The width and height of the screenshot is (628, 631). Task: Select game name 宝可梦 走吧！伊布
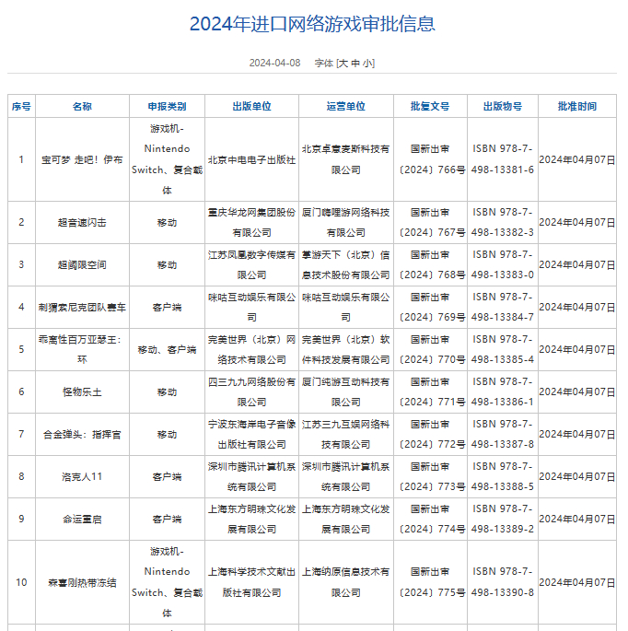tap(82, 159)
